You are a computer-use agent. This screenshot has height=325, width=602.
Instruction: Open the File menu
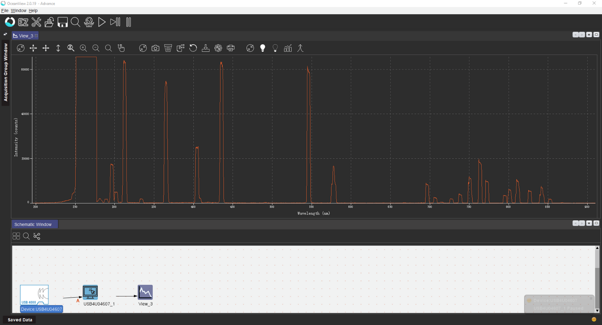click(x=5, y=10)
